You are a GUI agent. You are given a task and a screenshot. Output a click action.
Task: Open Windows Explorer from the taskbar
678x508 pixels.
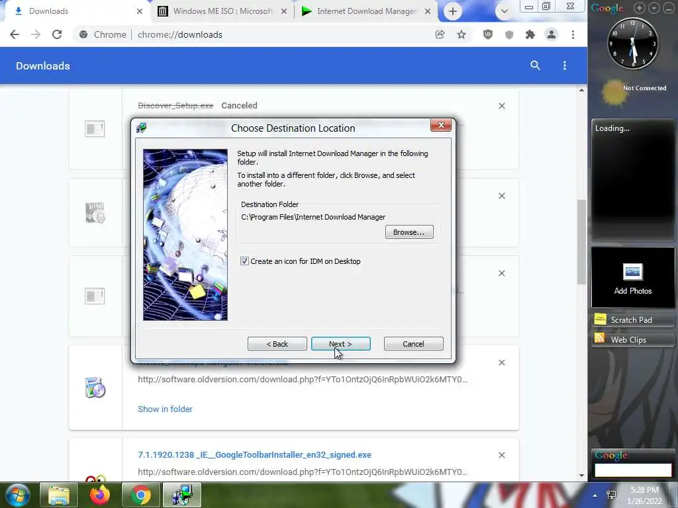[59, 495]
